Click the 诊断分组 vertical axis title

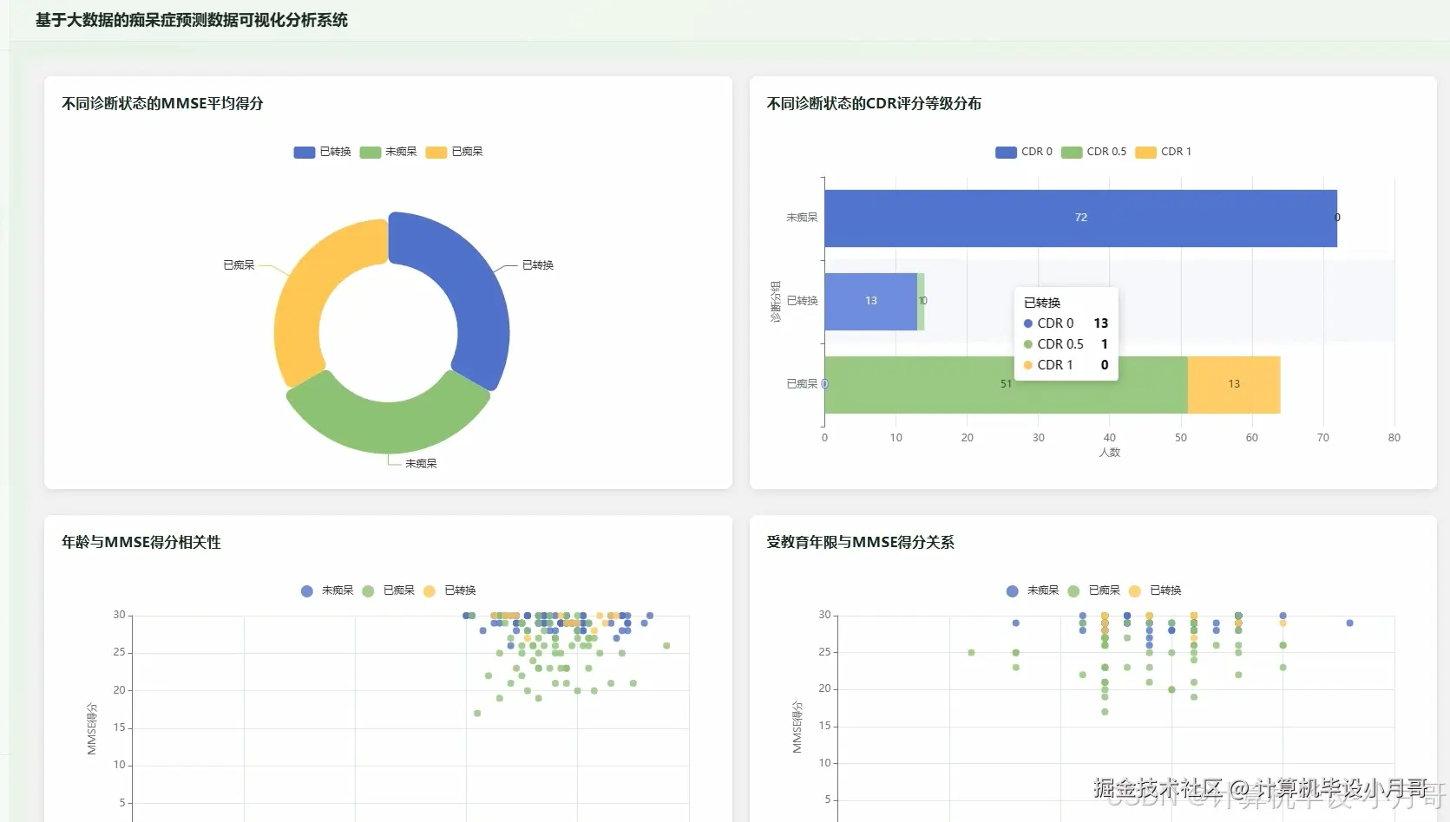click(x=776, y=301)
